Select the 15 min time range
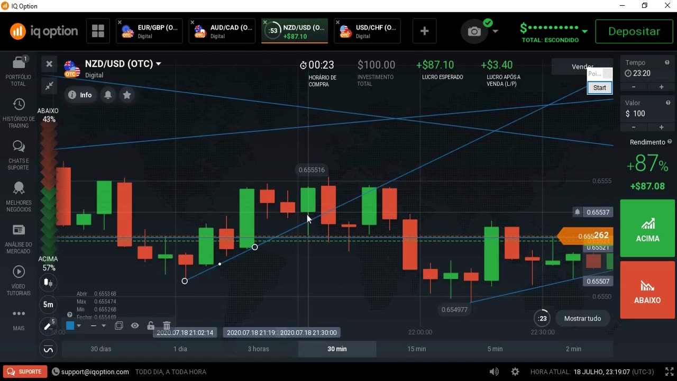 coord(416,349)
